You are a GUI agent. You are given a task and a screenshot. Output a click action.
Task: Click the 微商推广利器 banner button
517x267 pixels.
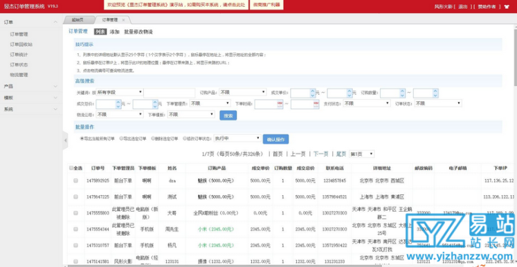coord(266,5)
